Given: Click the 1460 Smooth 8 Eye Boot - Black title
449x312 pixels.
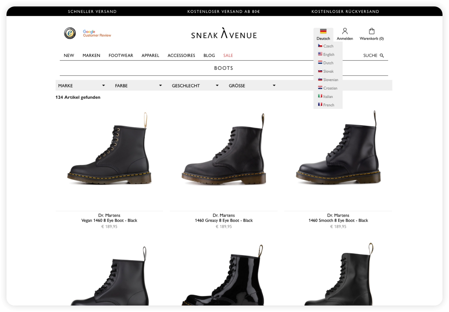Looking at the screenshot, I should tap(338, 221).
